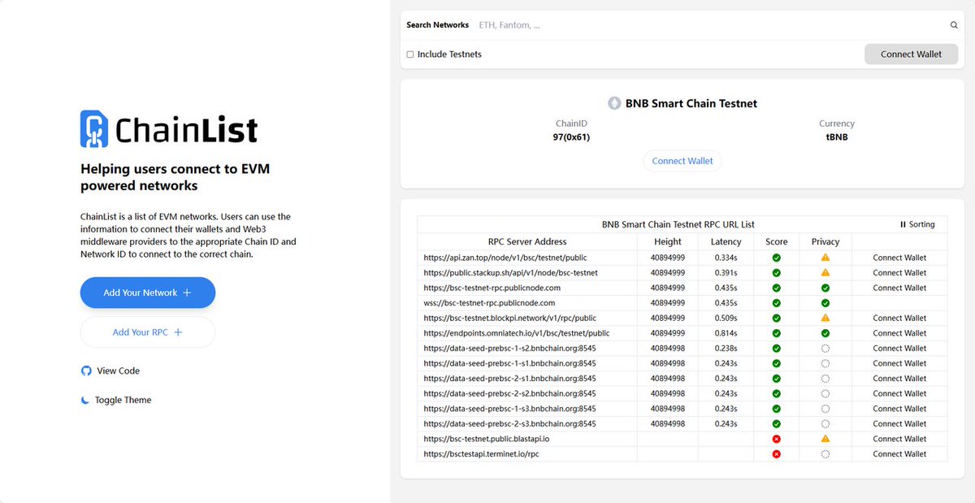Click green privacy icon for https bsc-testnet-rpc.publicnode.com
The image size is (975, 503).
(x=825, y=288)
